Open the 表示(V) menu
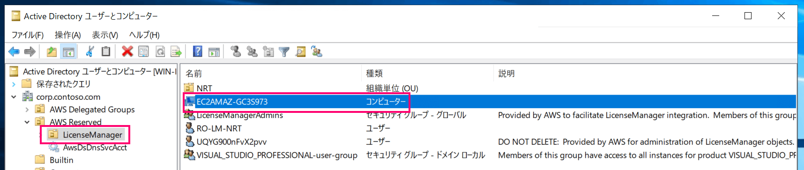Screen dimensions: 804x170 click(x=105, y=35)
